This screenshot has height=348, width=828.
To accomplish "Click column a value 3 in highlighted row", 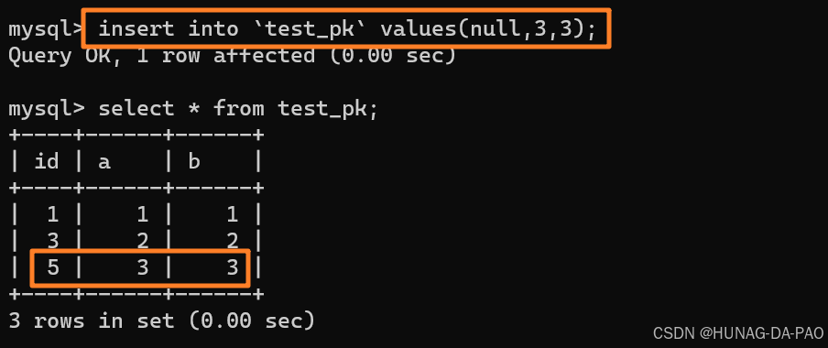I will pos(143,268).
